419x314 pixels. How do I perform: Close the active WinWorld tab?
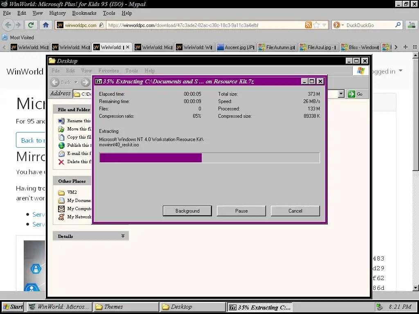coord(128,47)
